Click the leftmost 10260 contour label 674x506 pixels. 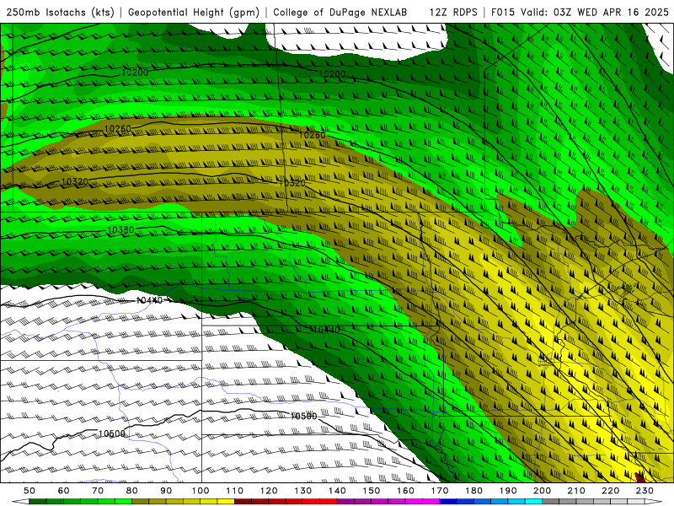coord(117,128)
